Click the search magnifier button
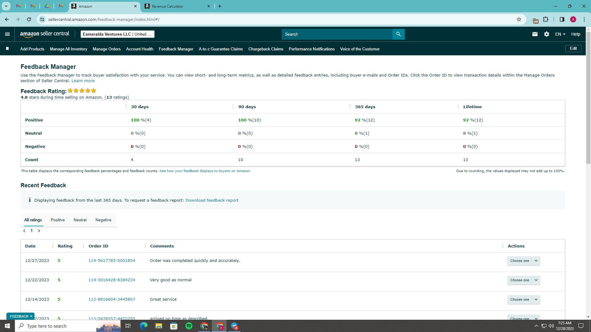Screen dimensions: 591x332 (x=399, y=34)
